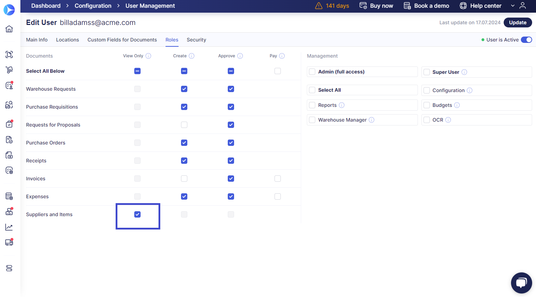This screenshot has width=536, height=297.
Task: Toggle the User is Active switch
Action: click(x=527, y=40)
